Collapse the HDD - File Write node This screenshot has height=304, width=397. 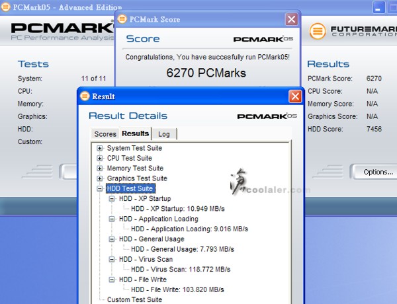coord(112,280)
